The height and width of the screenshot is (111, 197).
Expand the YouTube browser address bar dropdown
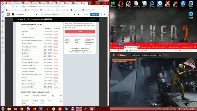(175, 51)
